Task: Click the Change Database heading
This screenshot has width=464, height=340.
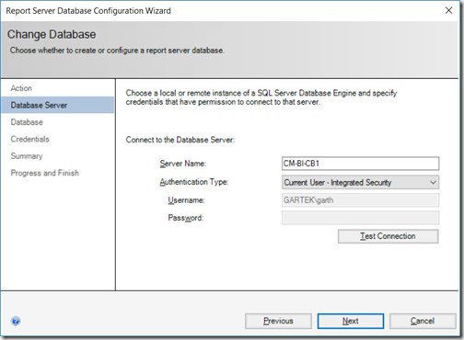Action: [52, 34]
